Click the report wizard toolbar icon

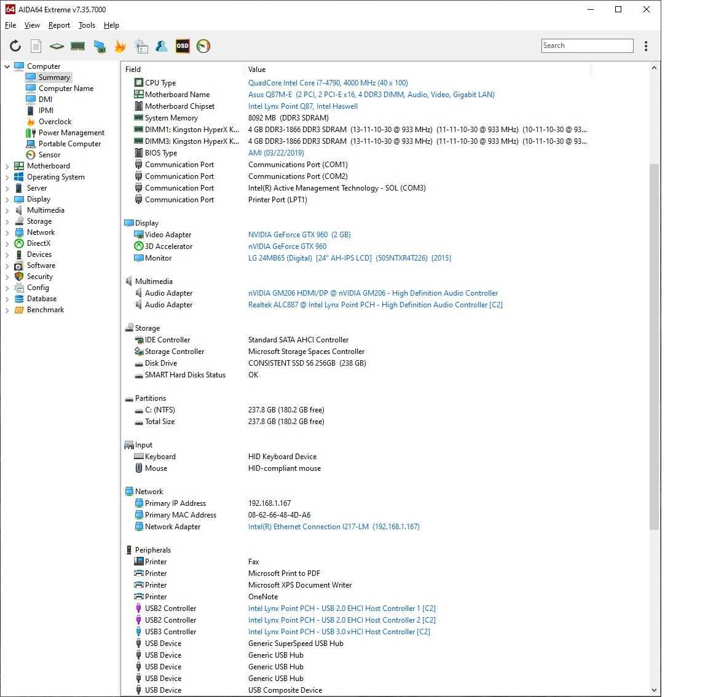tap(141, 46)
